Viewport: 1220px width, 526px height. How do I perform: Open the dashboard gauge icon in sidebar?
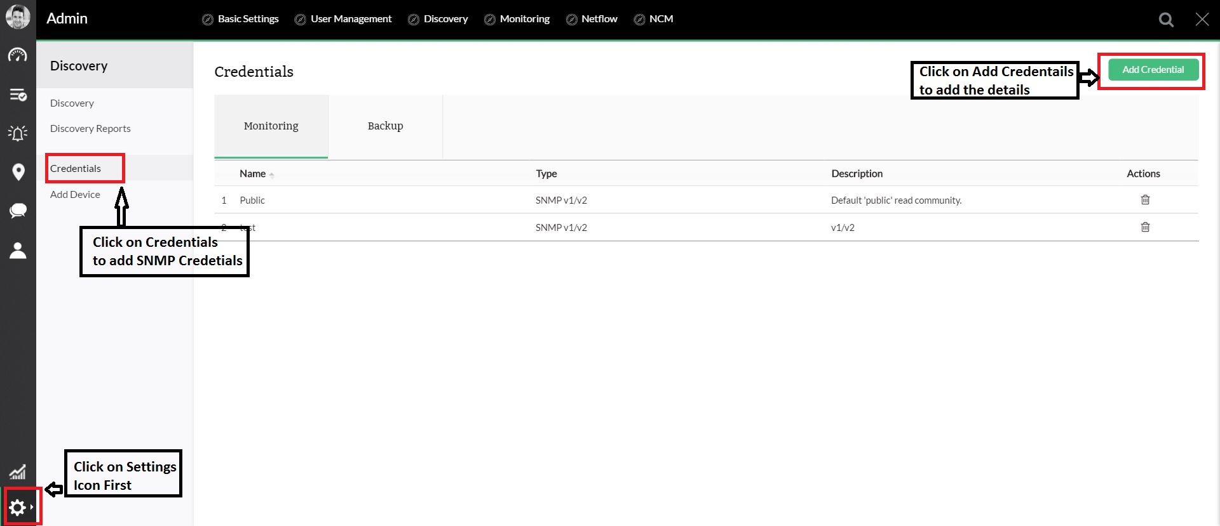click(18, 56)
